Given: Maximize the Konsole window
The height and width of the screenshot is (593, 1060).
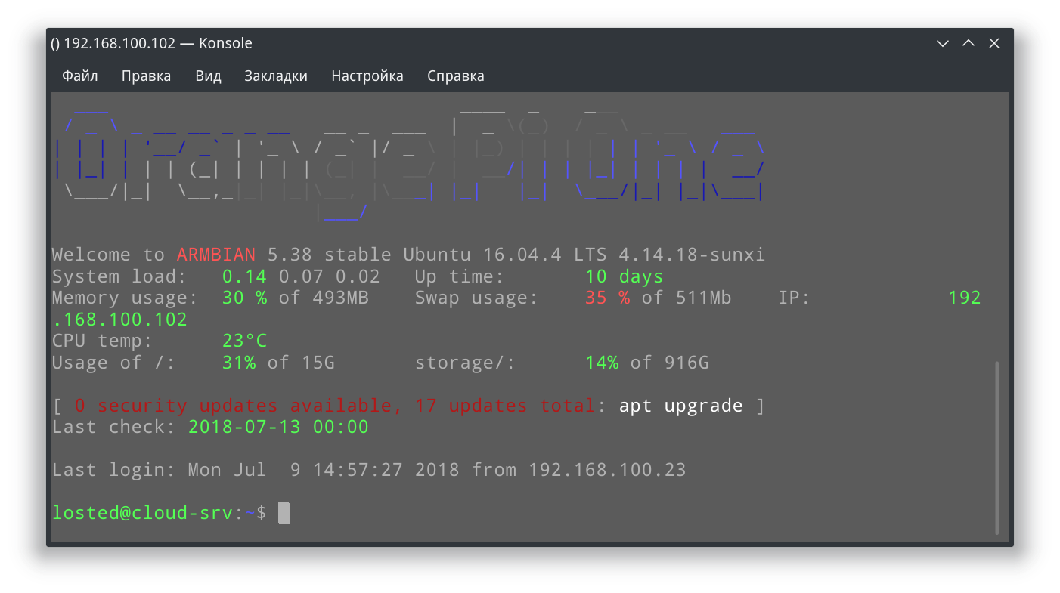Looking at the screenshot, I should (x=969, y=43).
